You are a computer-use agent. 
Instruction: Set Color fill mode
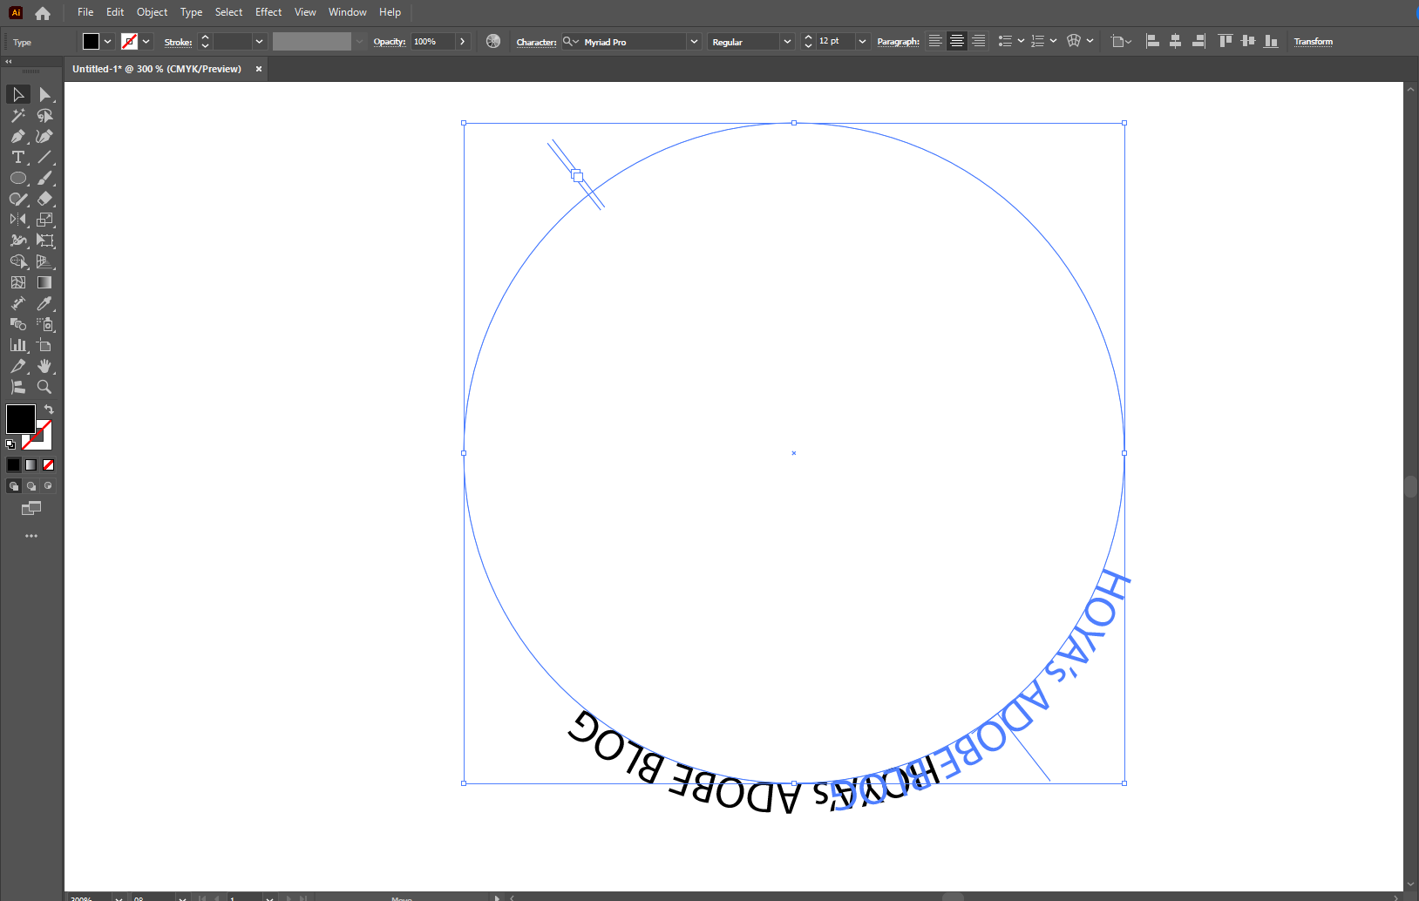click(13, 464)
